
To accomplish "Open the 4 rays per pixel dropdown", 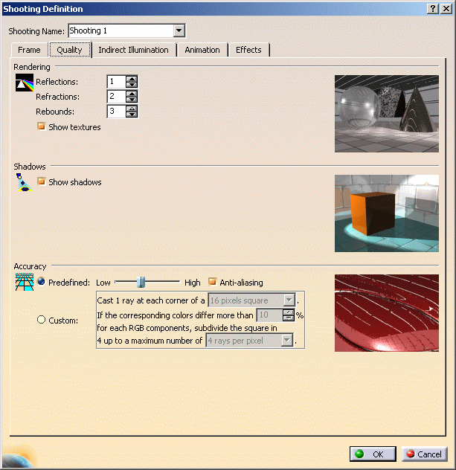I will [286, 340].
